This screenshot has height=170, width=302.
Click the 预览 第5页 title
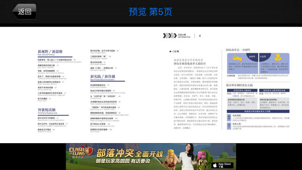tap(150, 12)
